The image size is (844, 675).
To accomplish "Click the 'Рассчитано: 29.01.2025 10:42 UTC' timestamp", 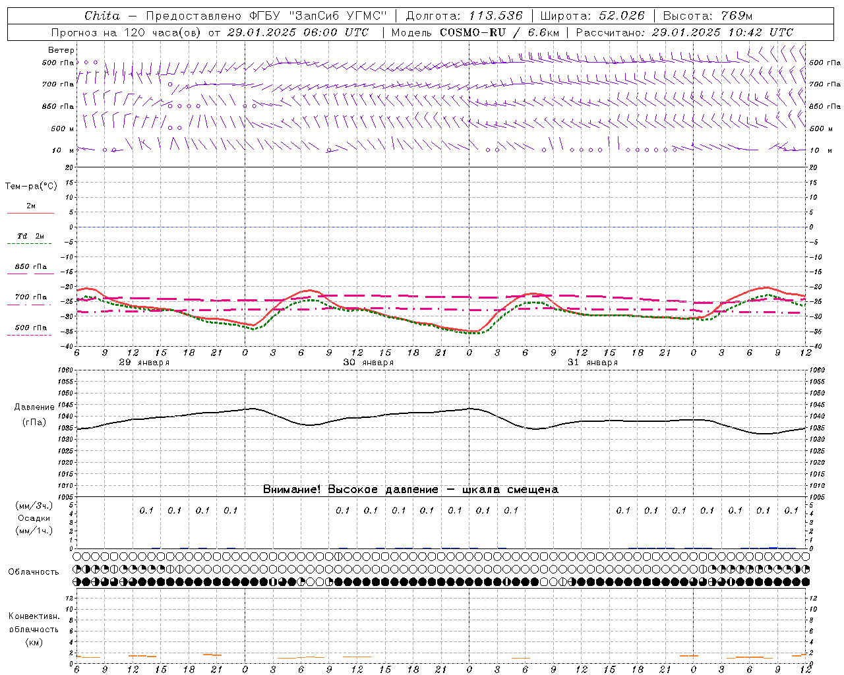I will 685,32.
